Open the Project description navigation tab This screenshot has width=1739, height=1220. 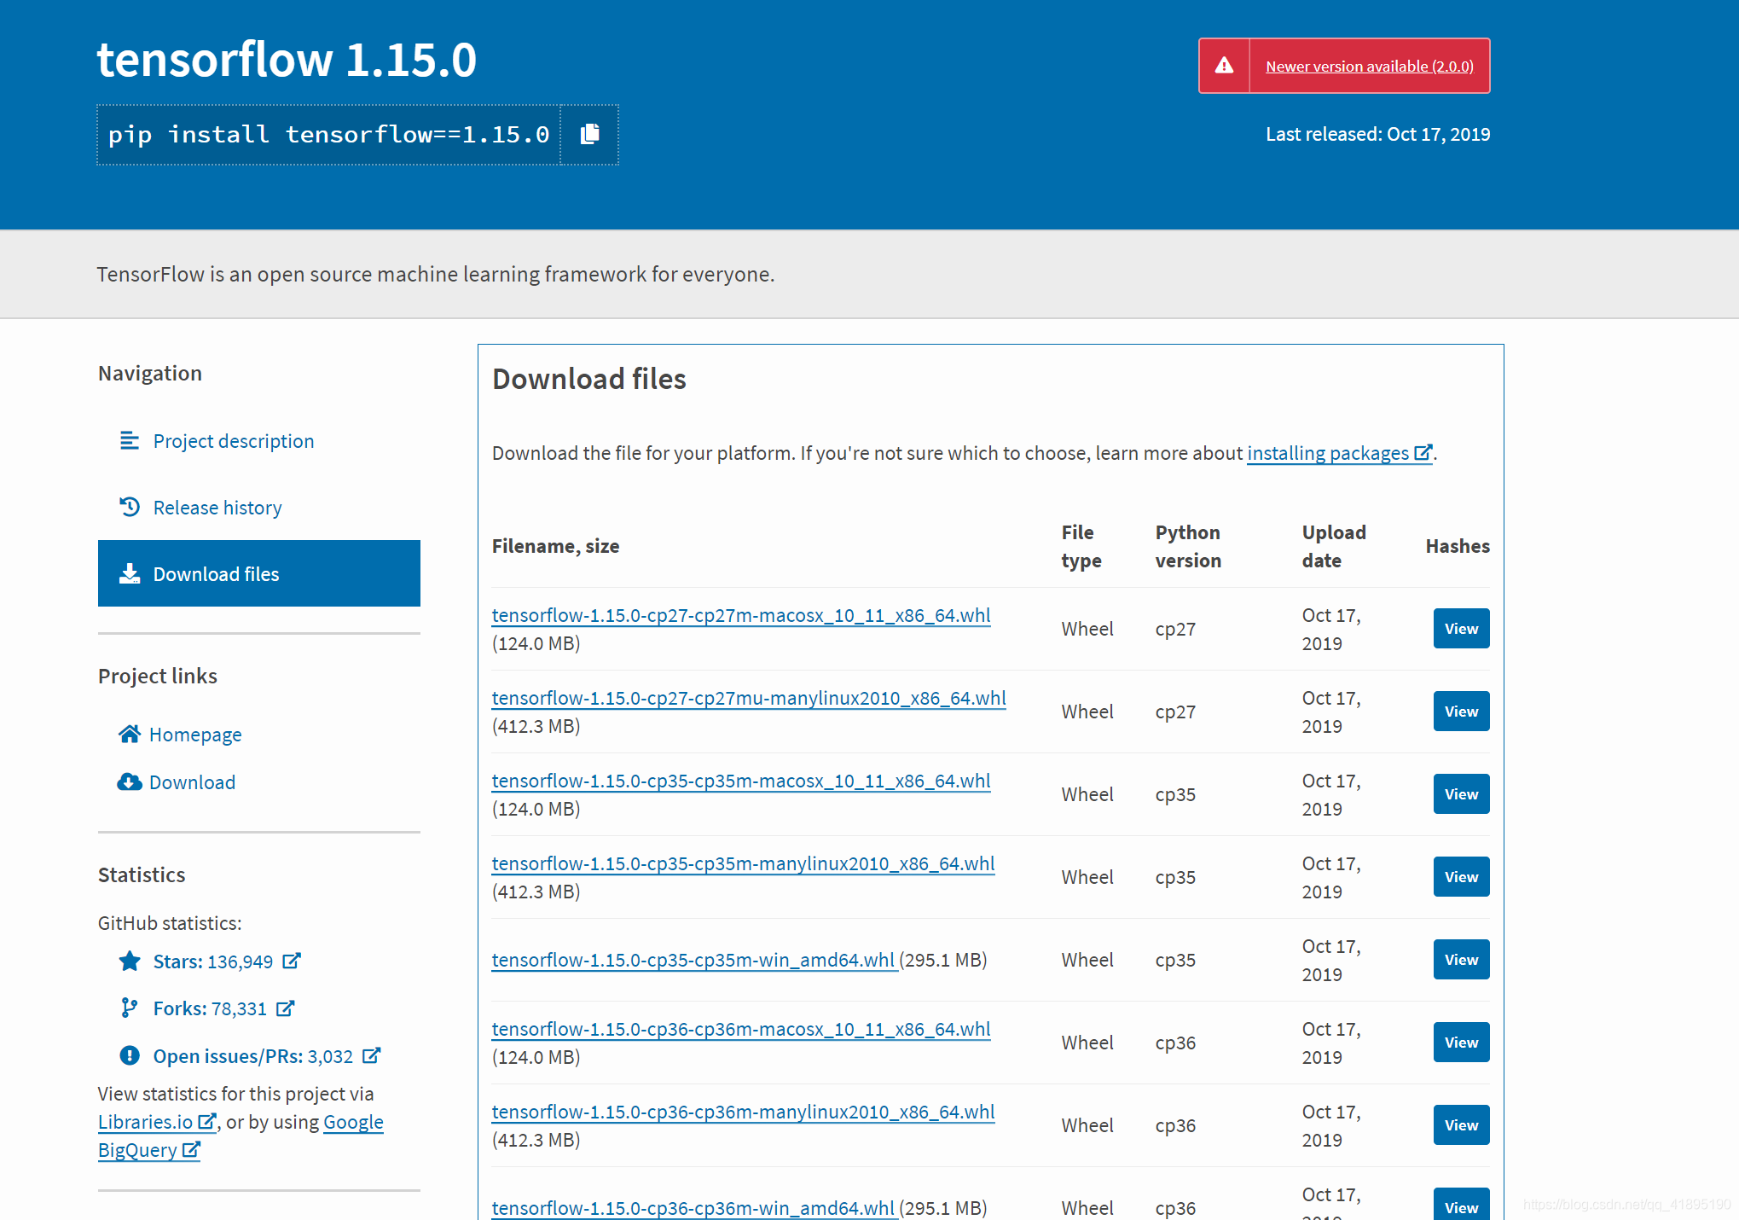(233, 441)
